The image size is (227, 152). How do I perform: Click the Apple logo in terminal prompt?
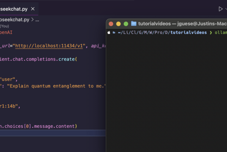click(109, 32)
